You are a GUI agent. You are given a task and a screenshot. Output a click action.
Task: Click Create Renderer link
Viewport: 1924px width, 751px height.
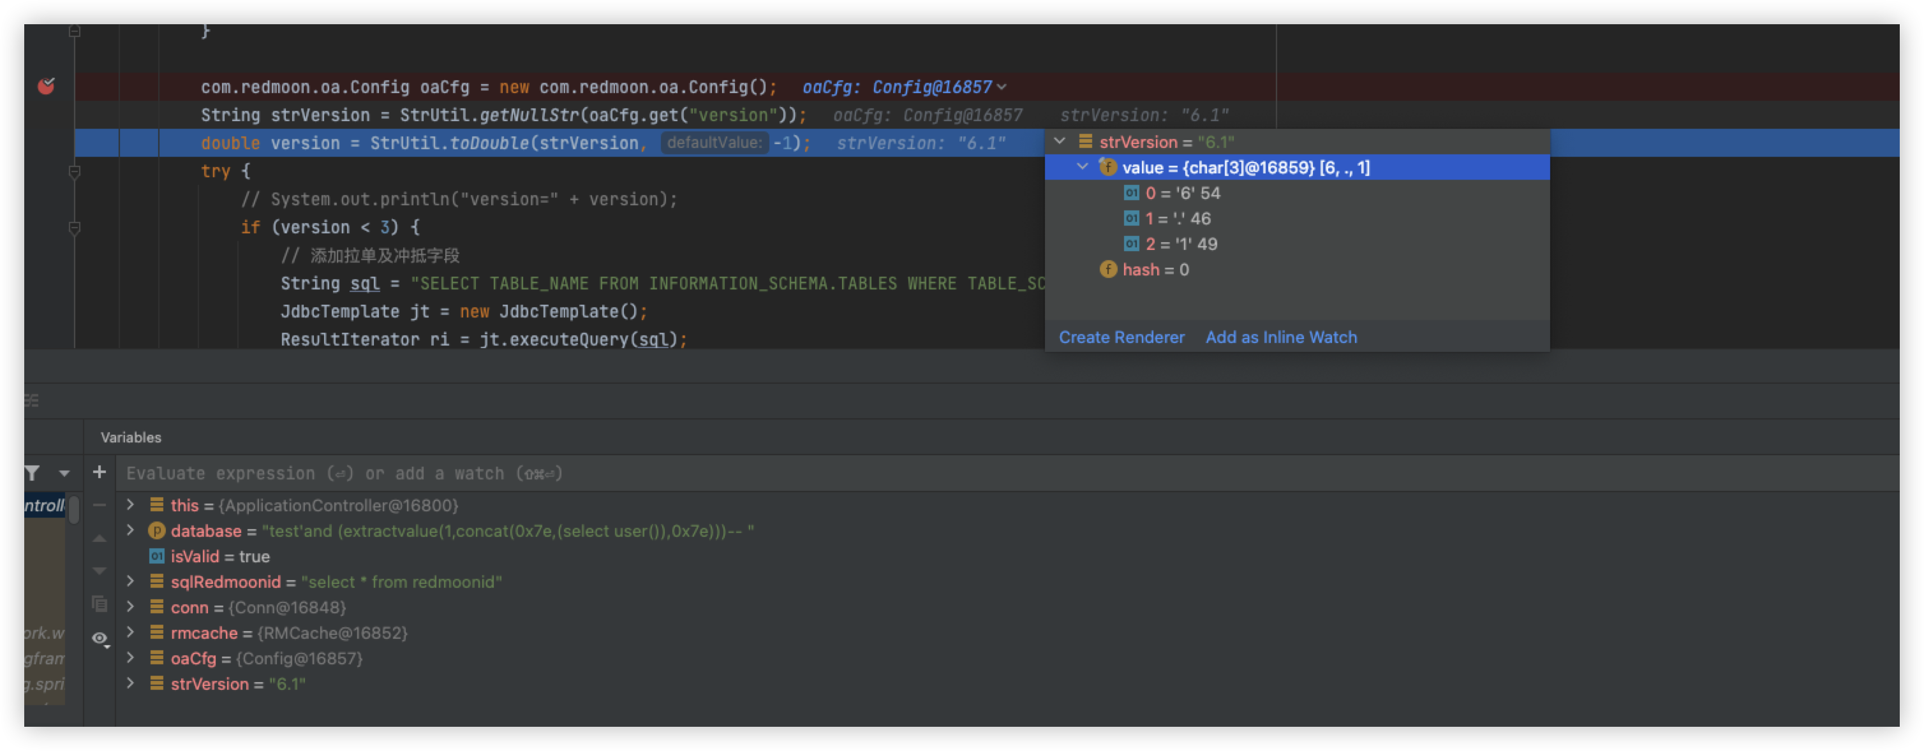[x=1121, y=337]
